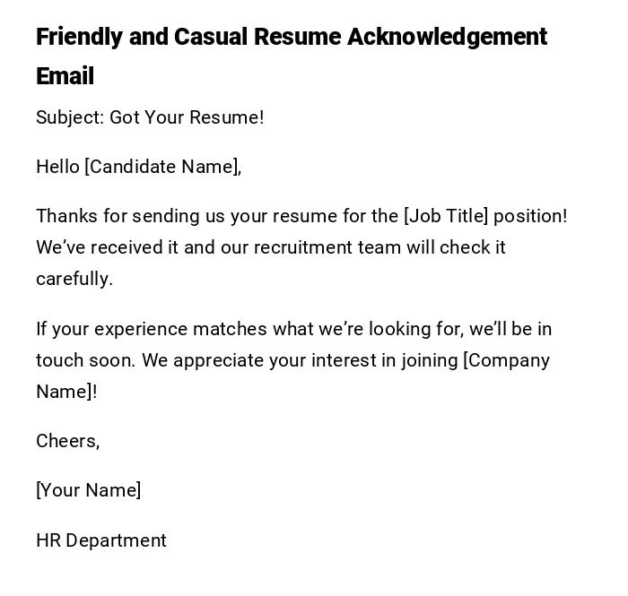Click the word "Friendly" in the heading
Screen dimensions: 628x596
pyautogui.click(x=79, y=37)
